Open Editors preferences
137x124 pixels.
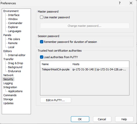(x=8, y=51)
